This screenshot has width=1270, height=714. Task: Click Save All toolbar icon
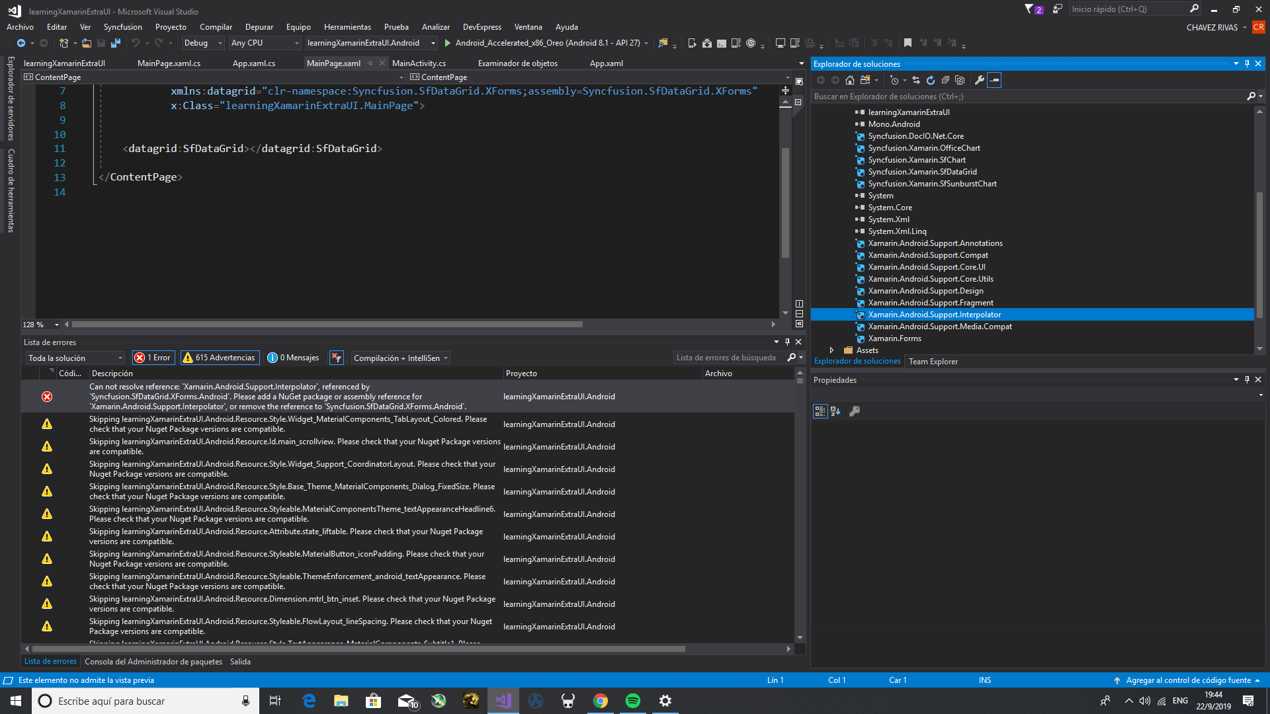point(116,43)
